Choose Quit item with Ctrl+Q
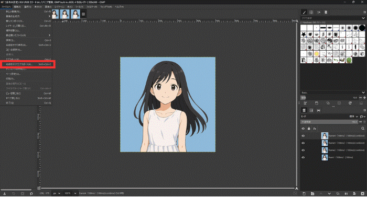This screenshot has height=209, width=367. pyautogui.click(x=26, y=103)
